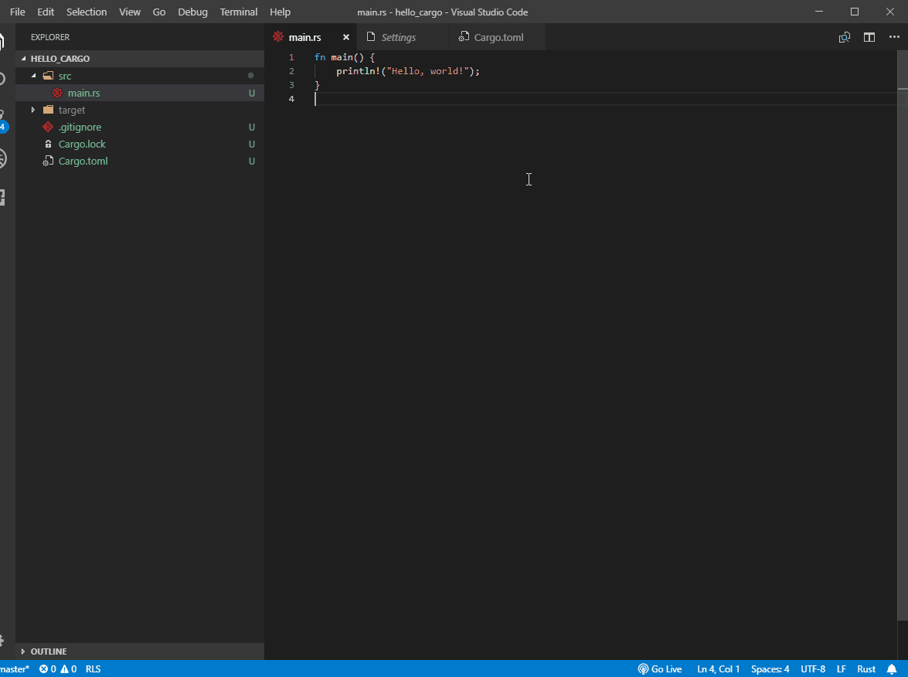Open the File menu

pyautogui.click(x=17, y=12)
